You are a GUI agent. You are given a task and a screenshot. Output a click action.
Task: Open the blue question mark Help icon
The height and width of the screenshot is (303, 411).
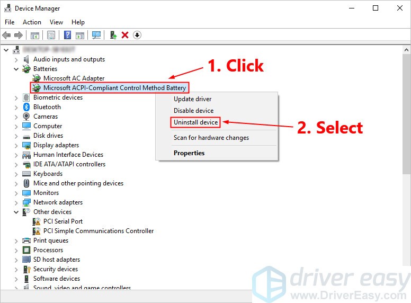pos(67,35)
